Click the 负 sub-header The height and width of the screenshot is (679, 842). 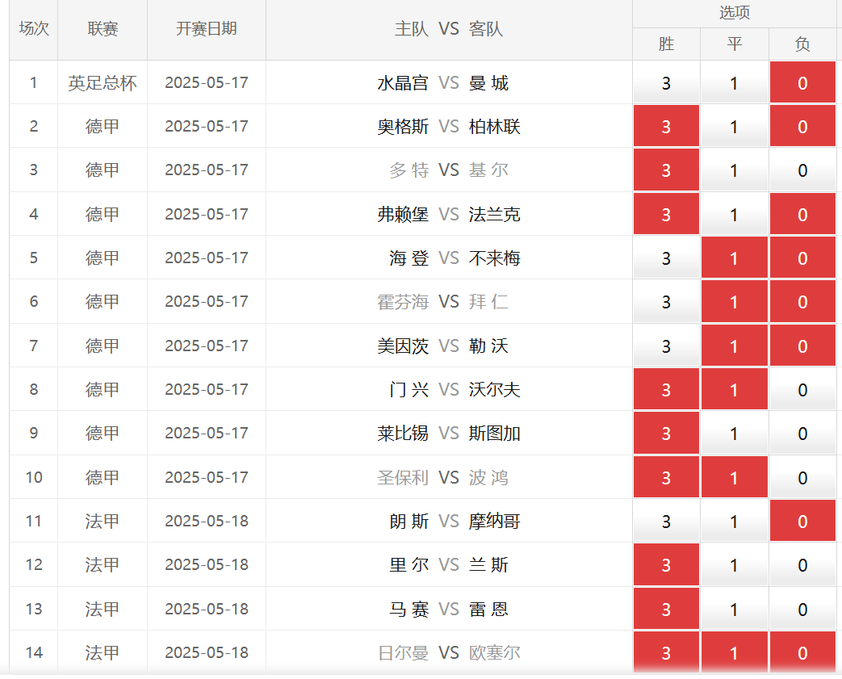802,44
